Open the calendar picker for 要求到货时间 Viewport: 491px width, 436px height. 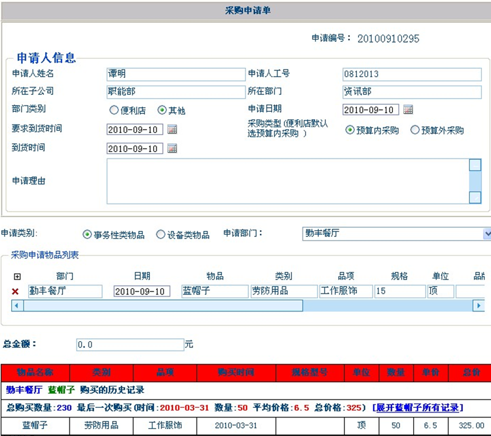tap(172, 128)
